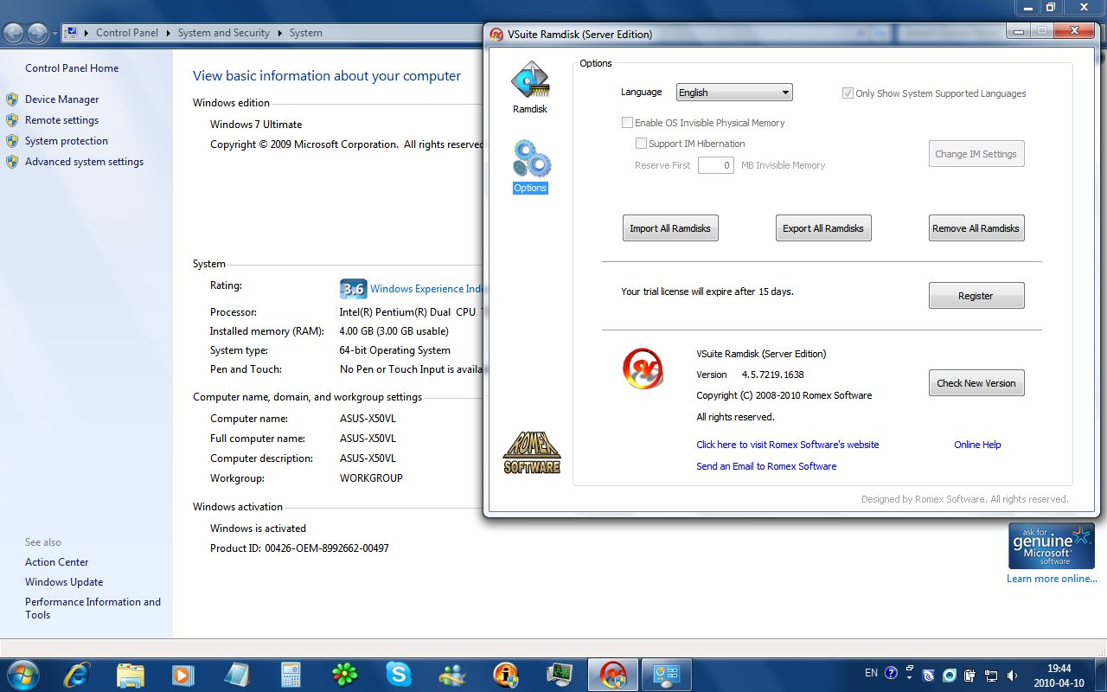Open the Calculator taskbar icon
The image size is (1107, 692).
pyautogui.click(x=291, y=675)
